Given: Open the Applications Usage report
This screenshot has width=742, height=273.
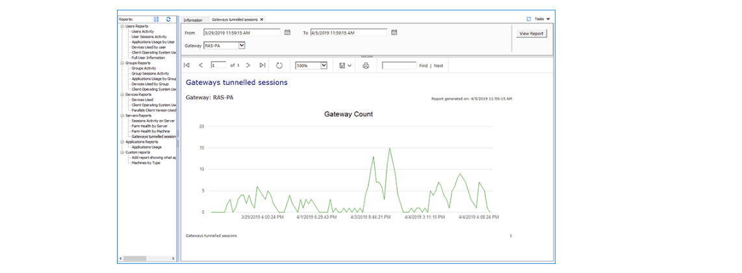Looking at the screenshot, I should (147, 147).
